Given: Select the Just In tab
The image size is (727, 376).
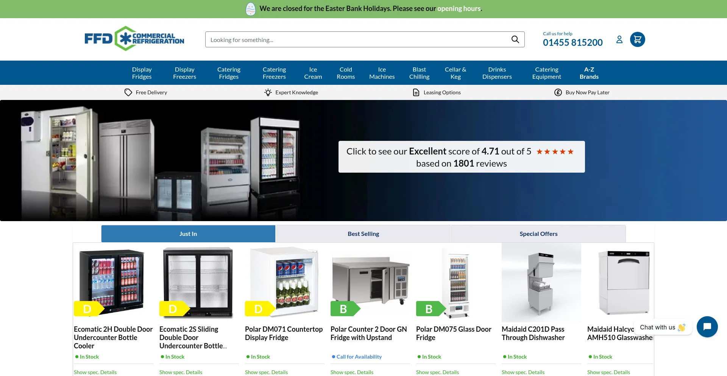Looking at the screenshot, I should pyautogui.click(x=188, y=234).
